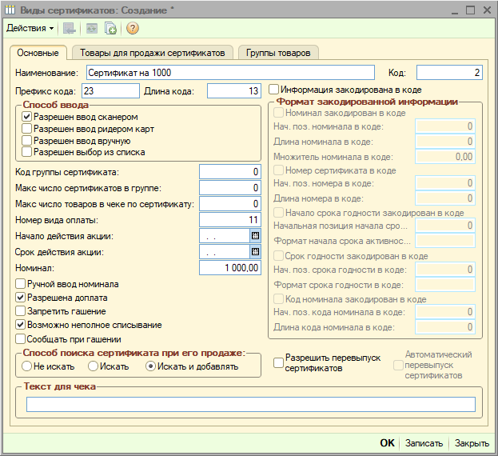Click Длина номинала в коде field

(445, 142)
